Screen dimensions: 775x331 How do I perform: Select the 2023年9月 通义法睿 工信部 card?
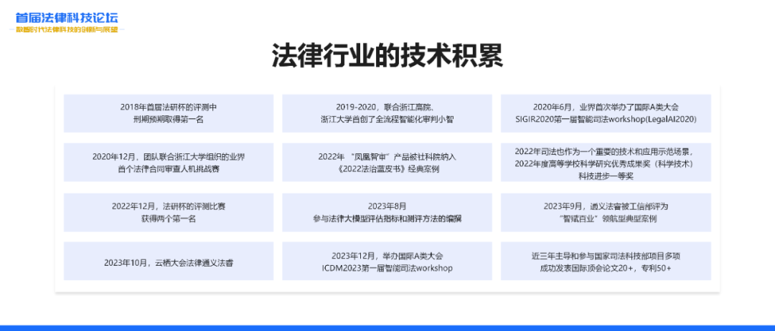606,212
